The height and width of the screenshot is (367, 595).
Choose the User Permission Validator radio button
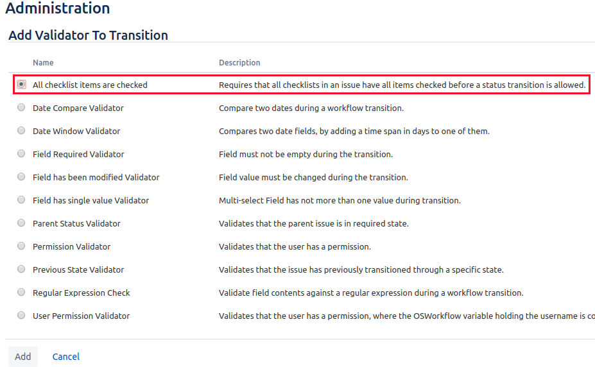pos(21,315)
